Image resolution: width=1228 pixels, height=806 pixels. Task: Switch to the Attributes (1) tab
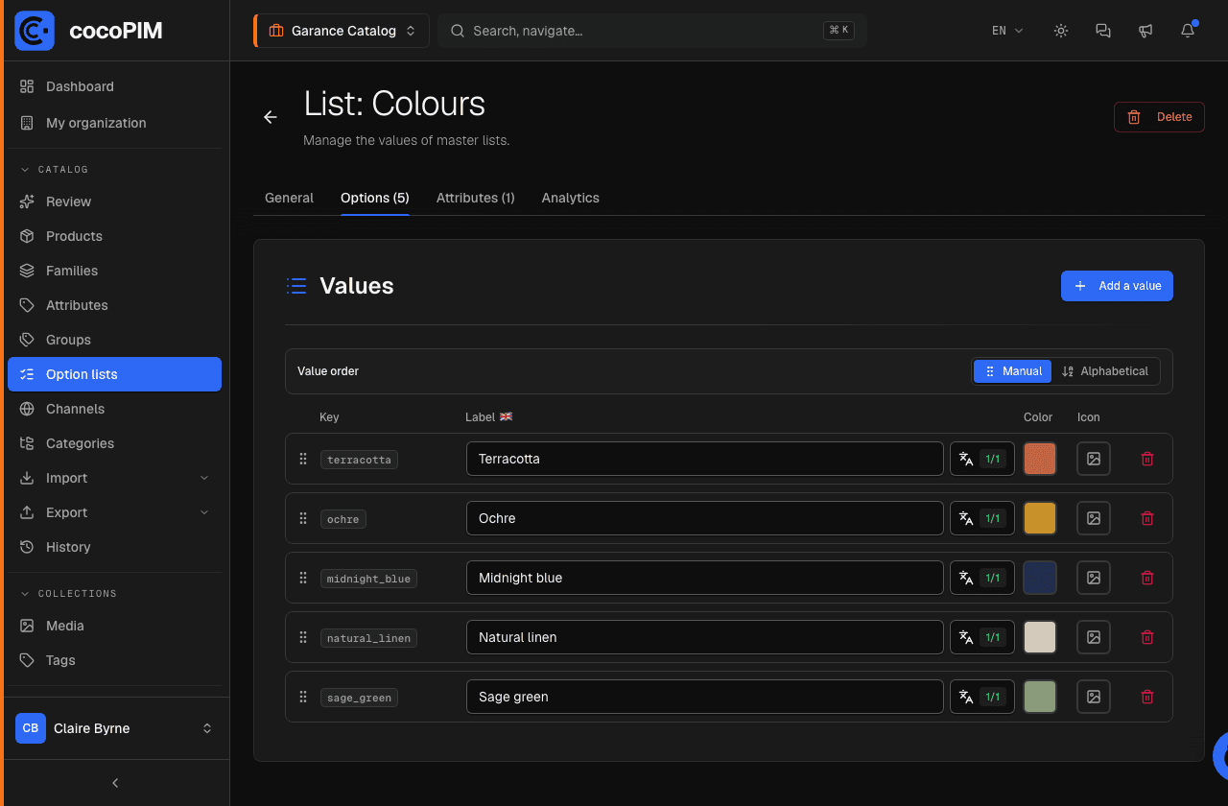[x=476, y=198]
